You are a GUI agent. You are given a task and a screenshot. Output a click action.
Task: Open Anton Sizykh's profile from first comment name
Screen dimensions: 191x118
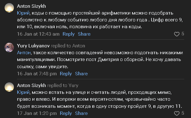click(31, 6)
